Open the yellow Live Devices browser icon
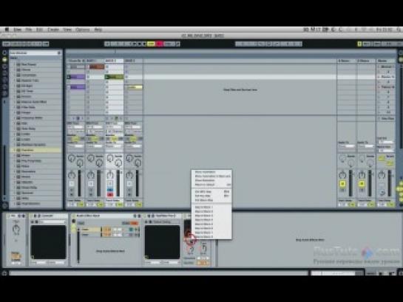403x302 pixels. 4,60
